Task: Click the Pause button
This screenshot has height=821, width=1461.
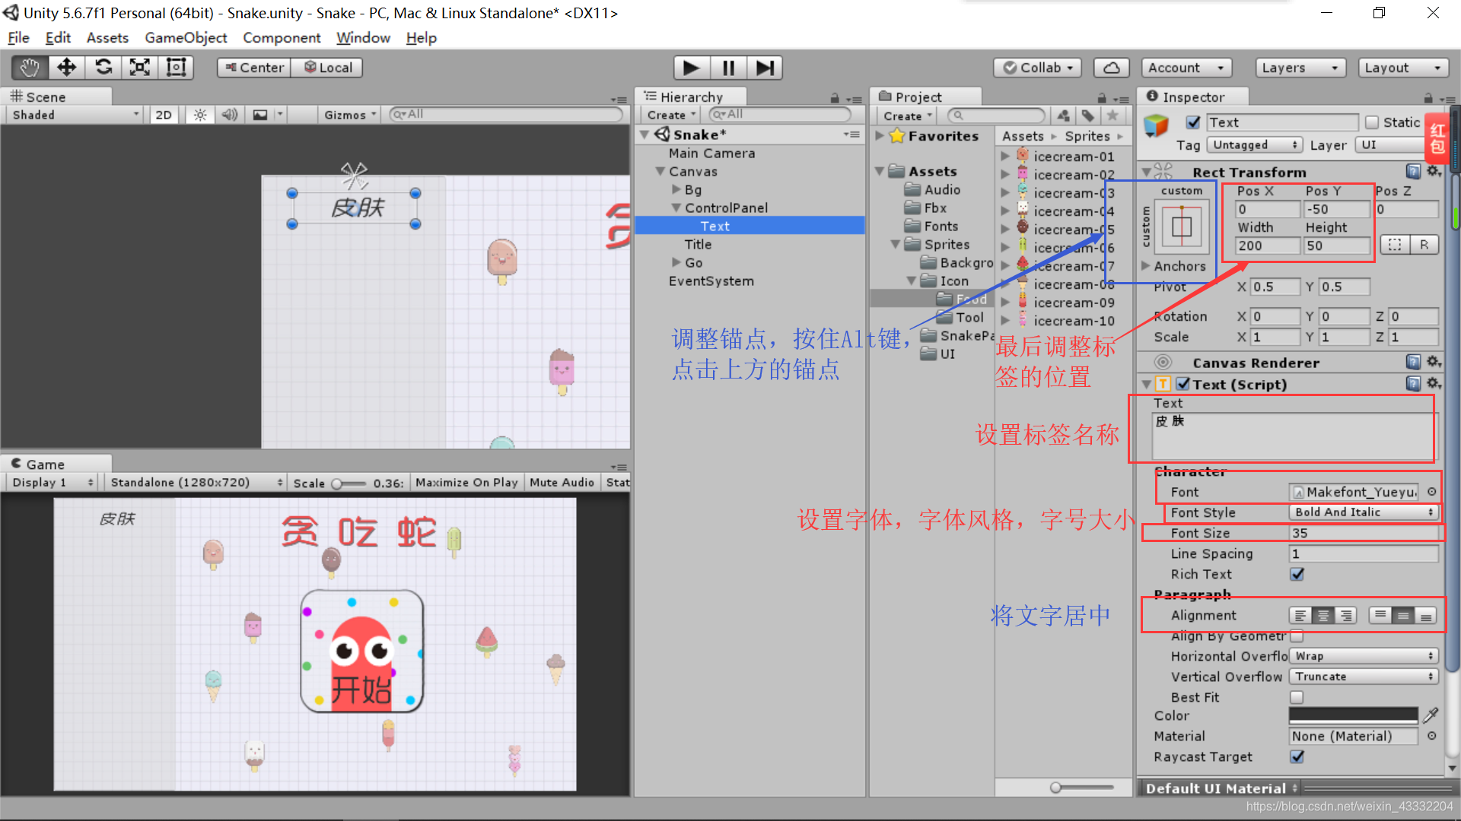Action: 728,68
